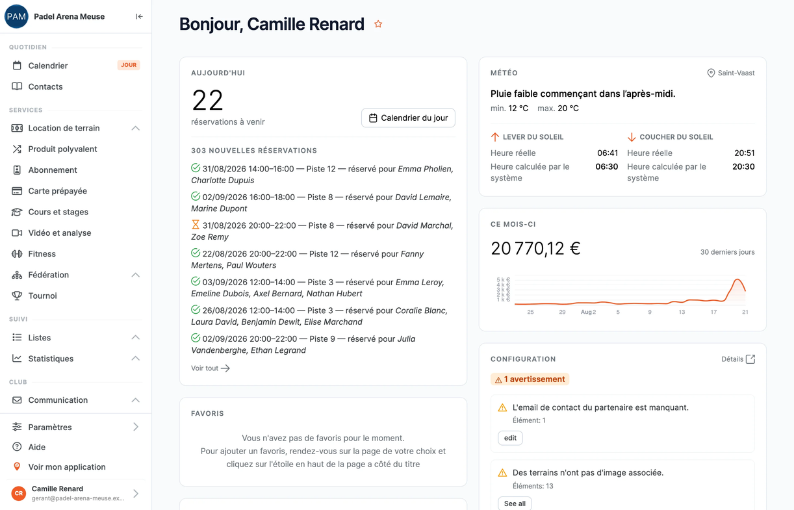Click the 20 770,12 € monthly revenue figure
The image size is (794, 510).
click(535, 248)
